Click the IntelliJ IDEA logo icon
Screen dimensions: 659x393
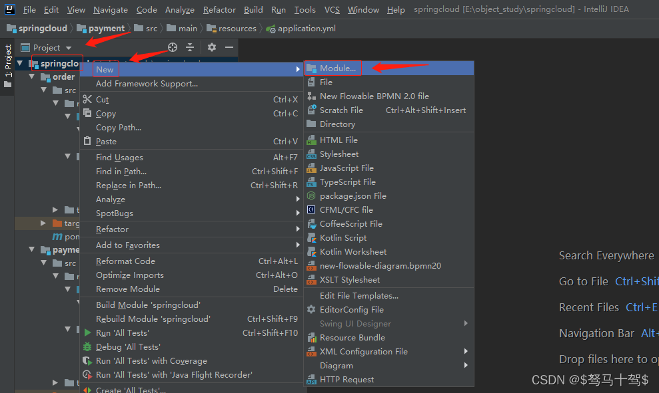[9, 9]
